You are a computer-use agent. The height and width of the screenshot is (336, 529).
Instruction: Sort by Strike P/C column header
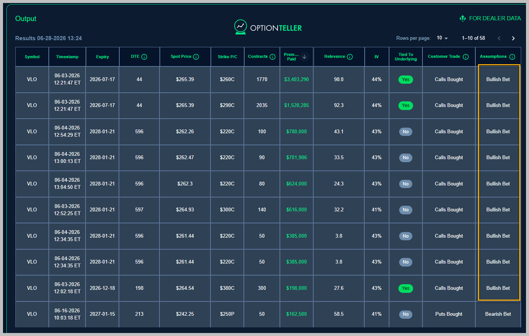[x=227, y=57]
